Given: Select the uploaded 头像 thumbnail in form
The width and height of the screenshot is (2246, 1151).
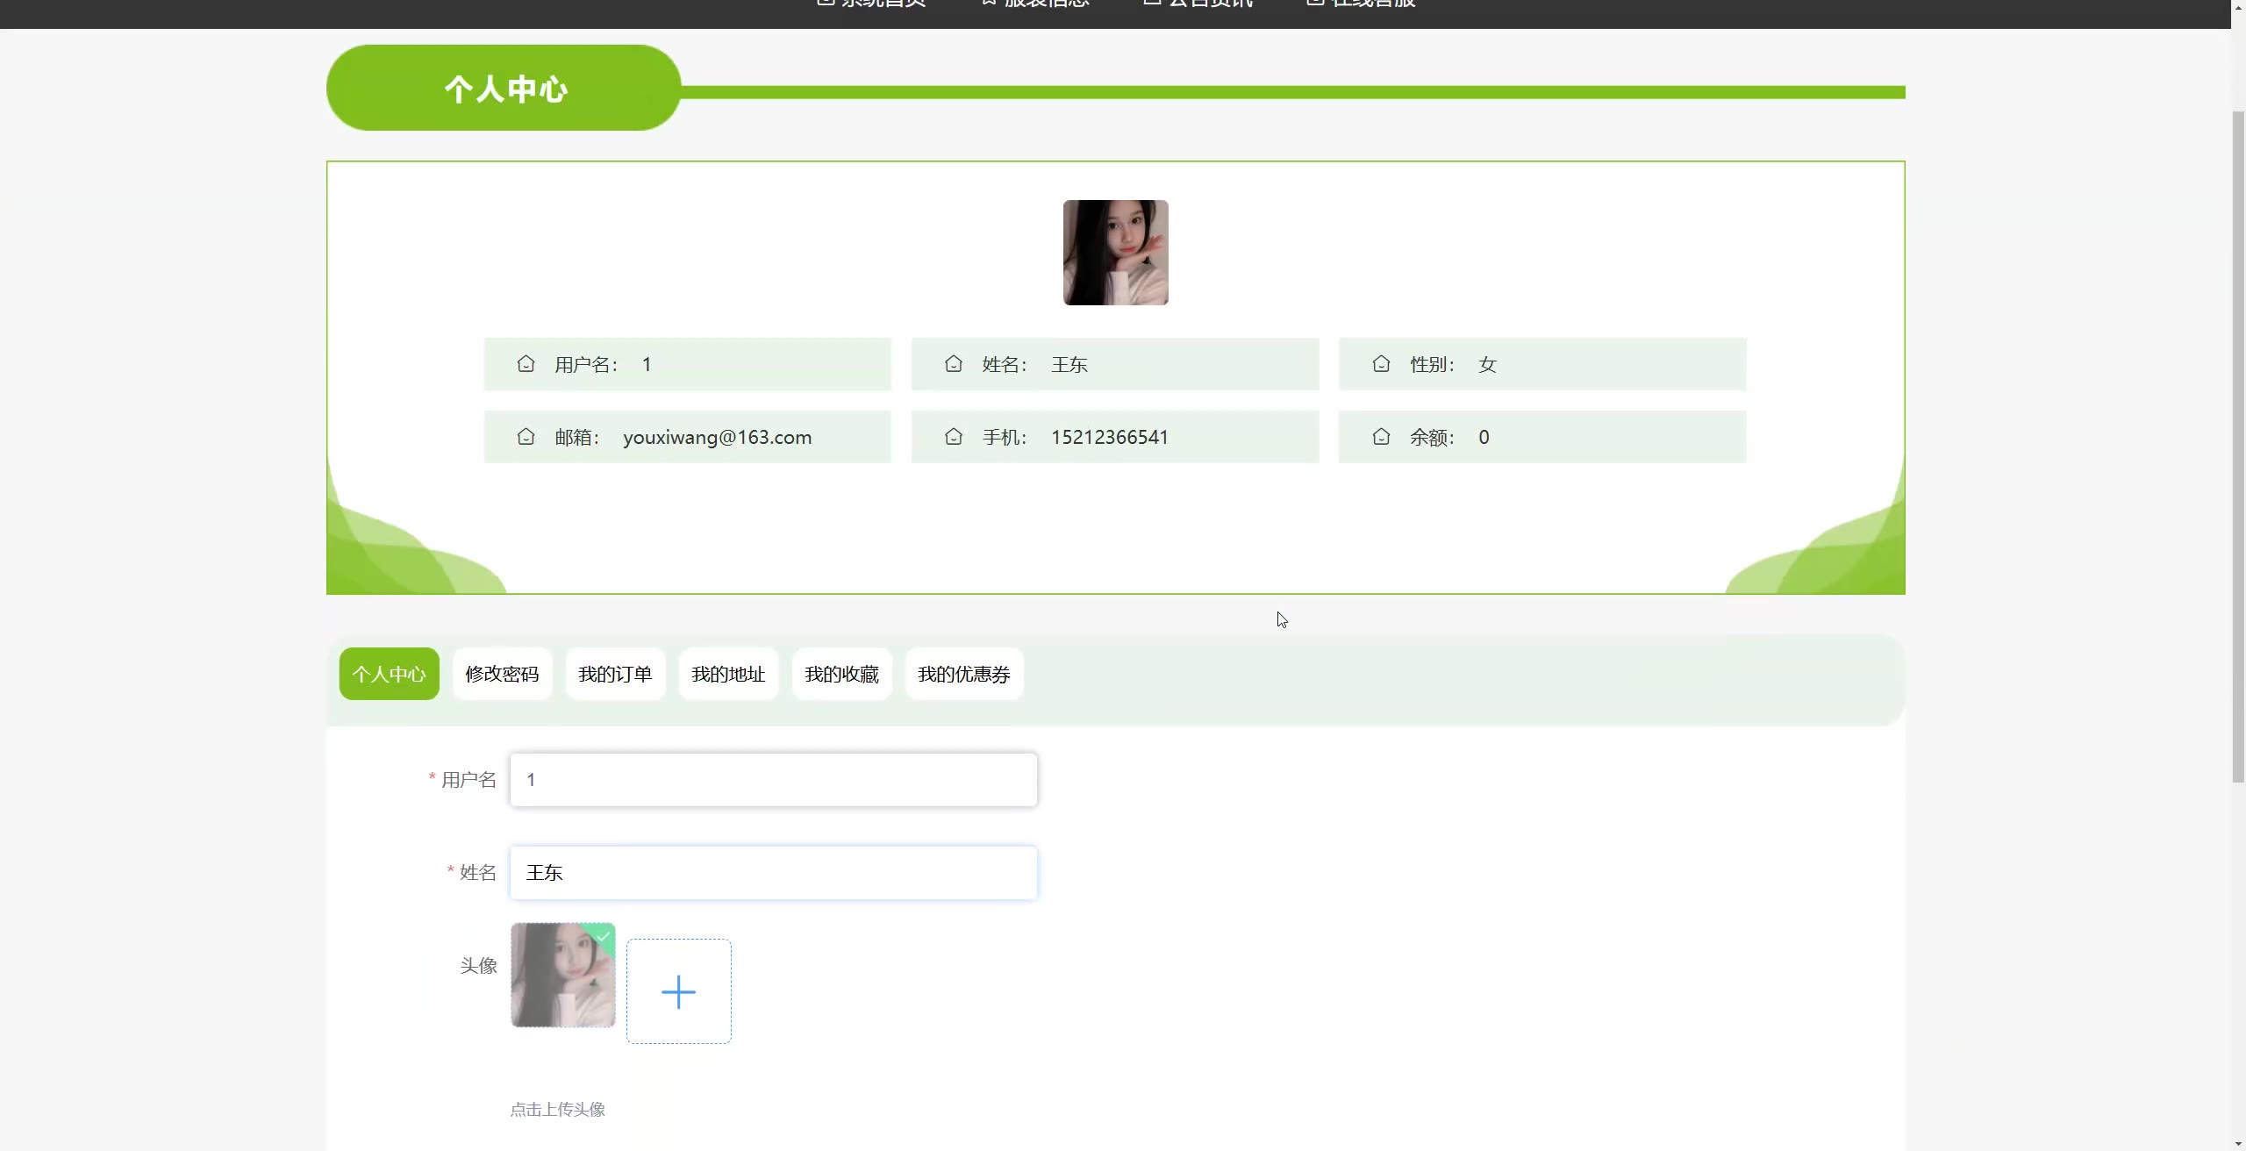Looking at the screenshot, I should 562,975.
